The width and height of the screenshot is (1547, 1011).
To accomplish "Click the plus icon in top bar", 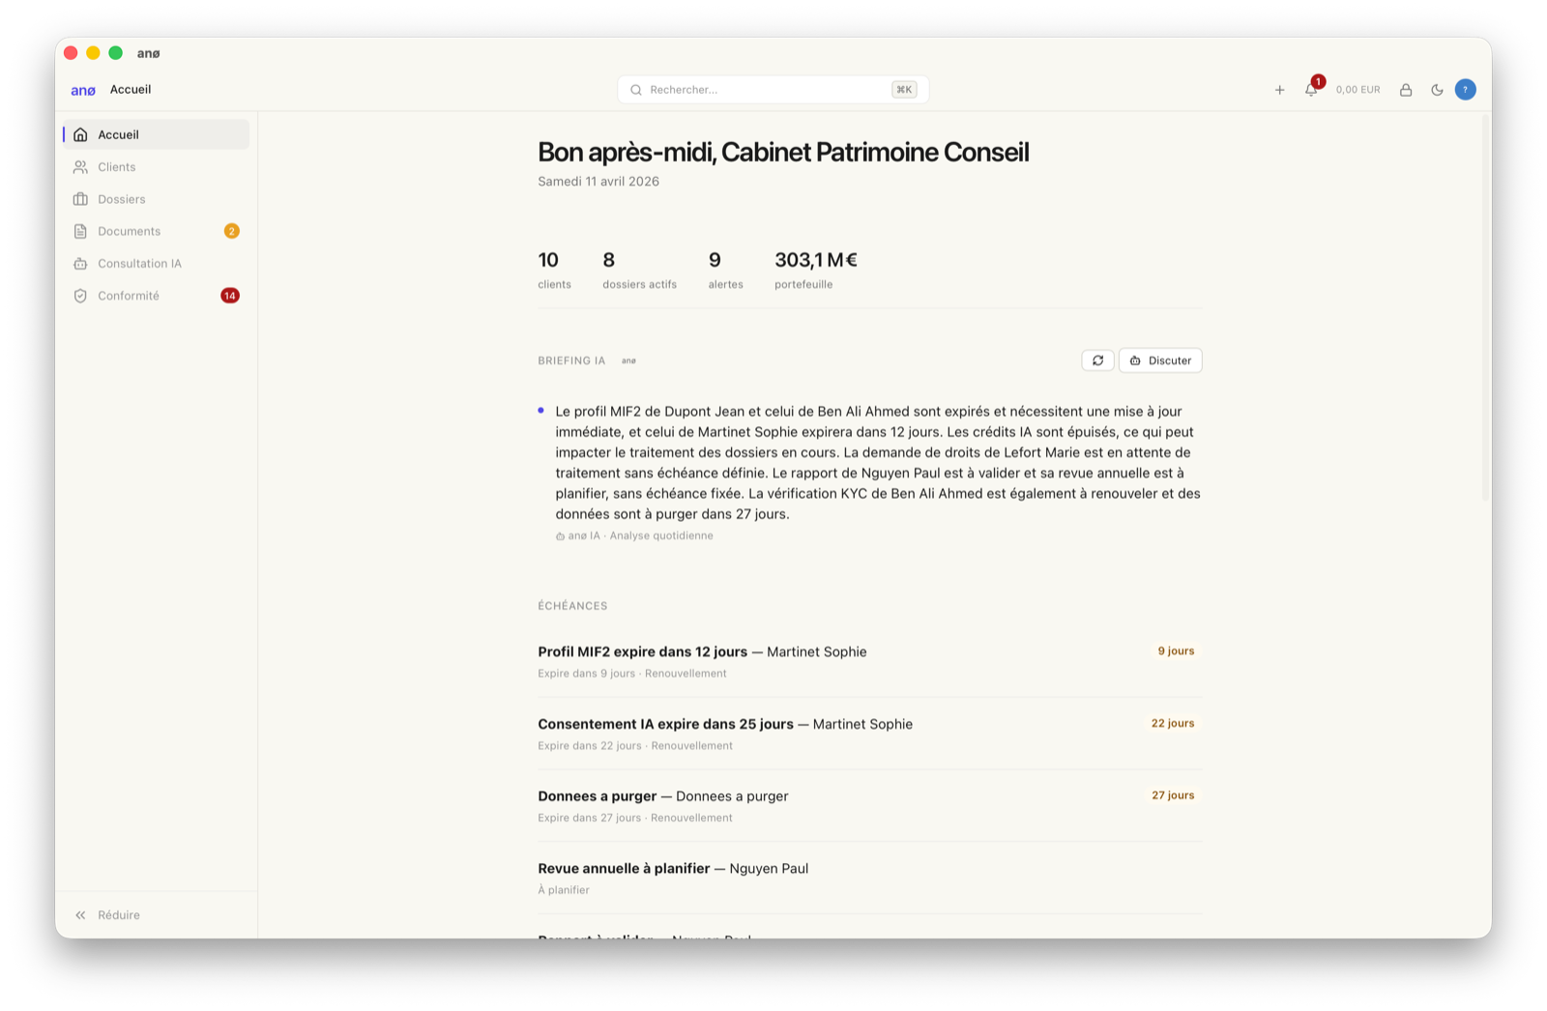I will pyautogui.click(x=1279, y=90).
